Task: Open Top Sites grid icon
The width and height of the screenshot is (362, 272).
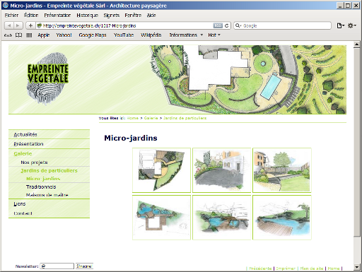Action: tap(29, 35)
